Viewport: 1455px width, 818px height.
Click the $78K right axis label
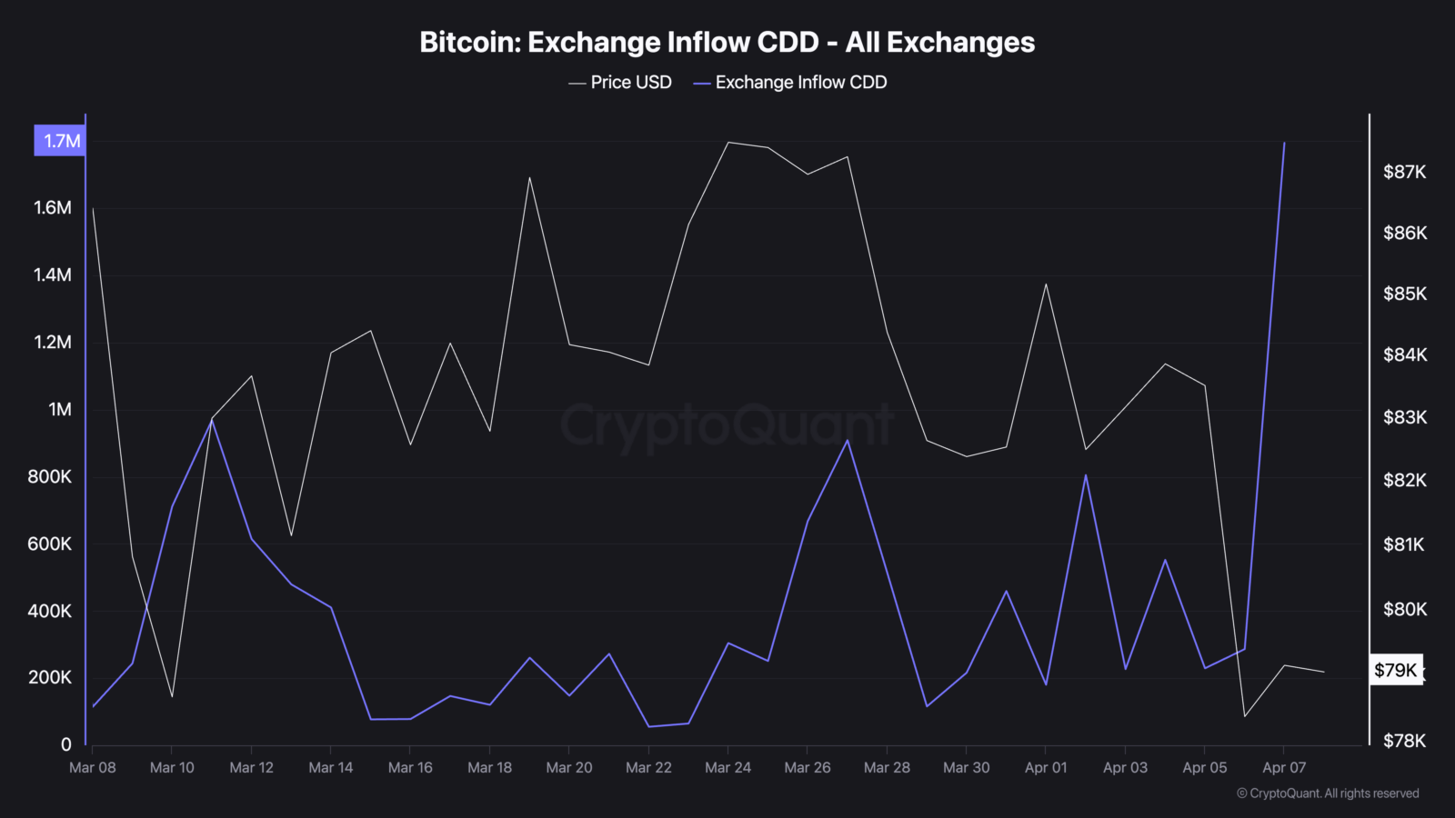[x=1405, y=742]
